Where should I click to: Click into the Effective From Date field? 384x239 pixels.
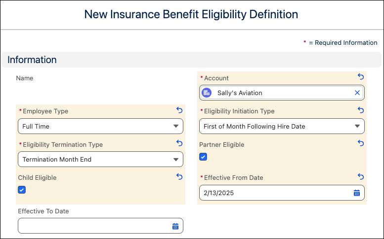[x=274, y=193]
